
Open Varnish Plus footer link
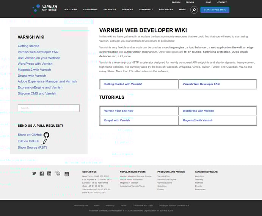click(x=163, y=176)
